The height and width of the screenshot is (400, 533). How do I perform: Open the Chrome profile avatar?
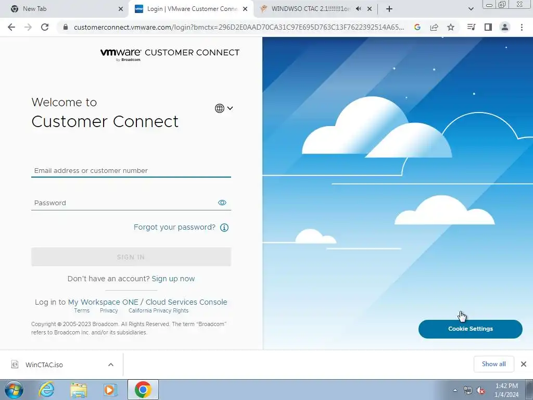click(505, 27)
